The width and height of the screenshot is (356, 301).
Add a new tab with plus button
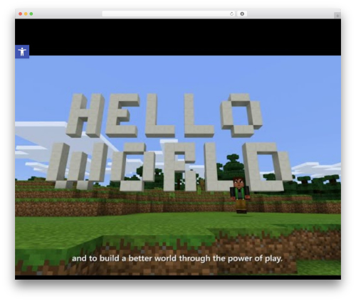337,16
